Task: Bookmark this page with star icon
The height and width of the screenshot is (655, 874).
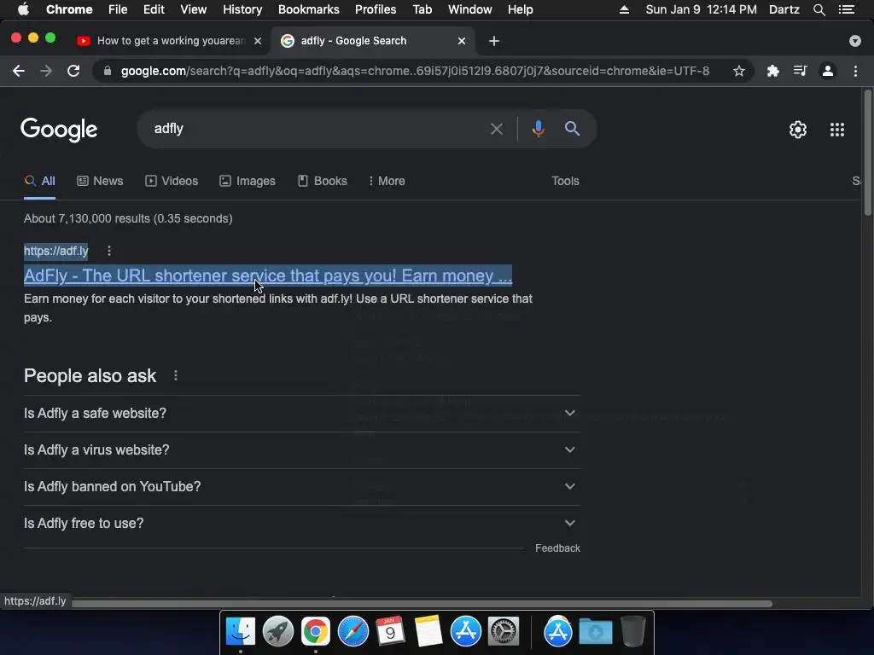Action: [738, 71]
